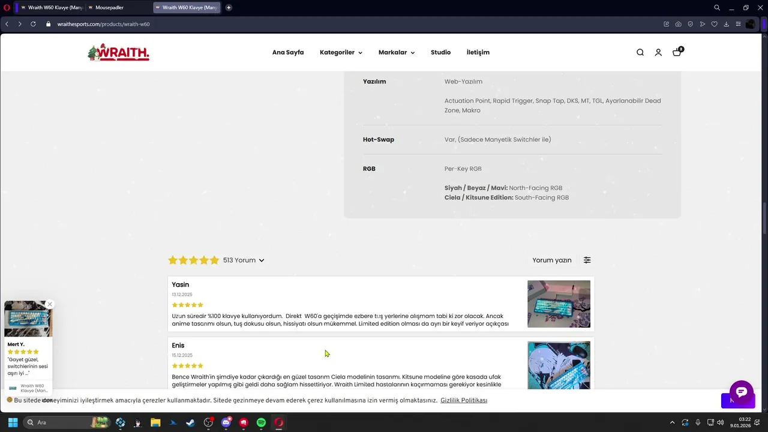768x432 pixels.
Task: Open Opera easy setup sliders icon
Action: 738,24
